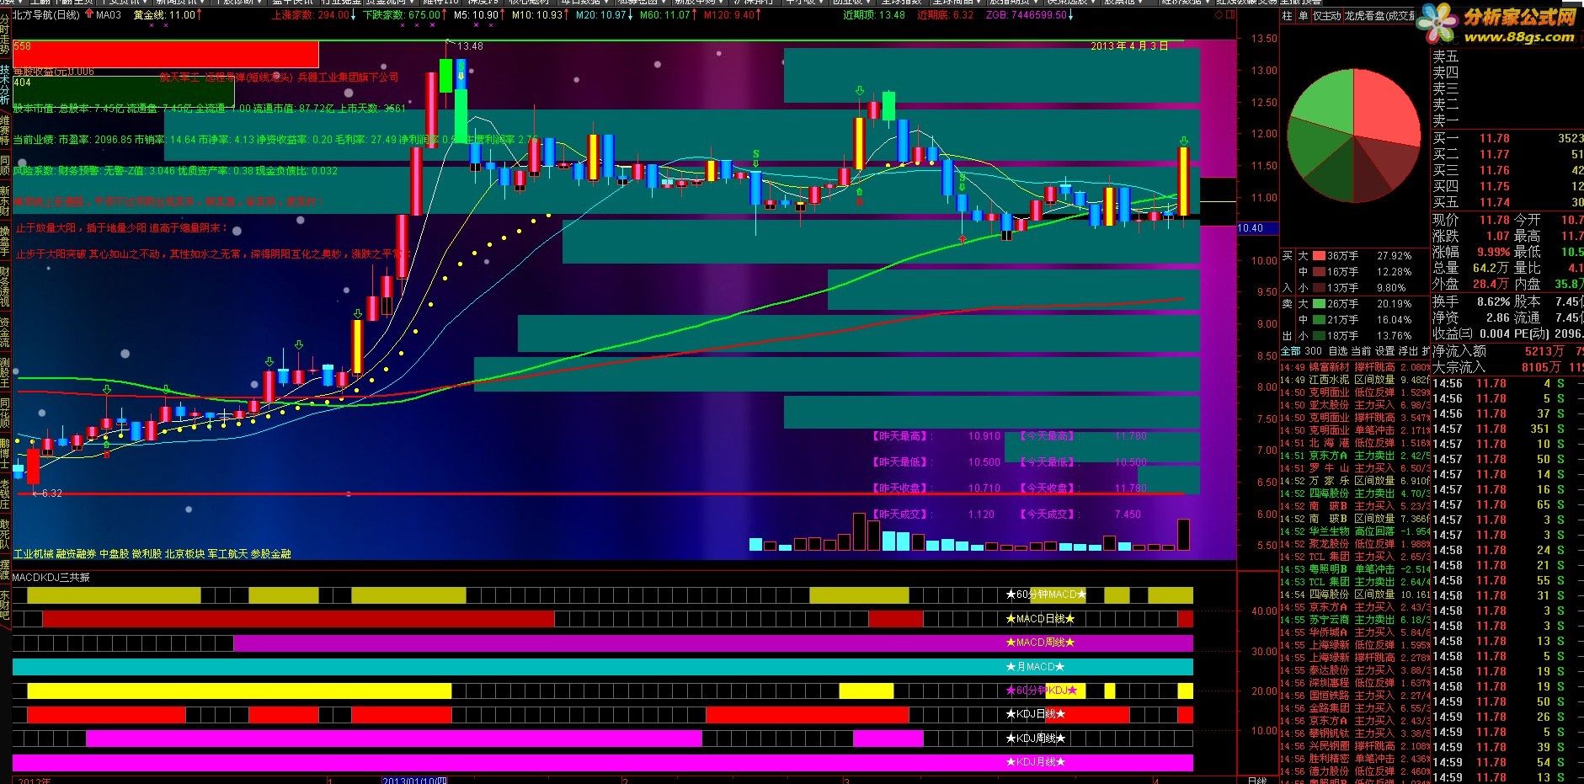Click the 买一 11.78 bid row

pos(1507,138)
